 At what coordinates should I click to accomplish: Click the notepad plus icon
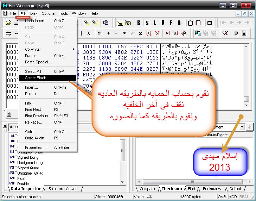(198, 23)
